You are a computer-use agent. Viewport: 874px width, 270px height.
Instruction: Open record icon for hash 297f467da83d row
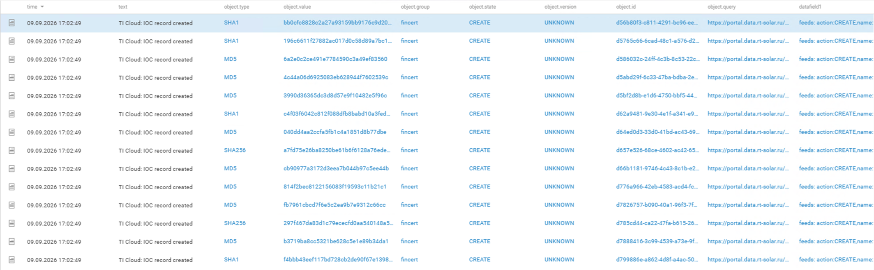(12, 223)
